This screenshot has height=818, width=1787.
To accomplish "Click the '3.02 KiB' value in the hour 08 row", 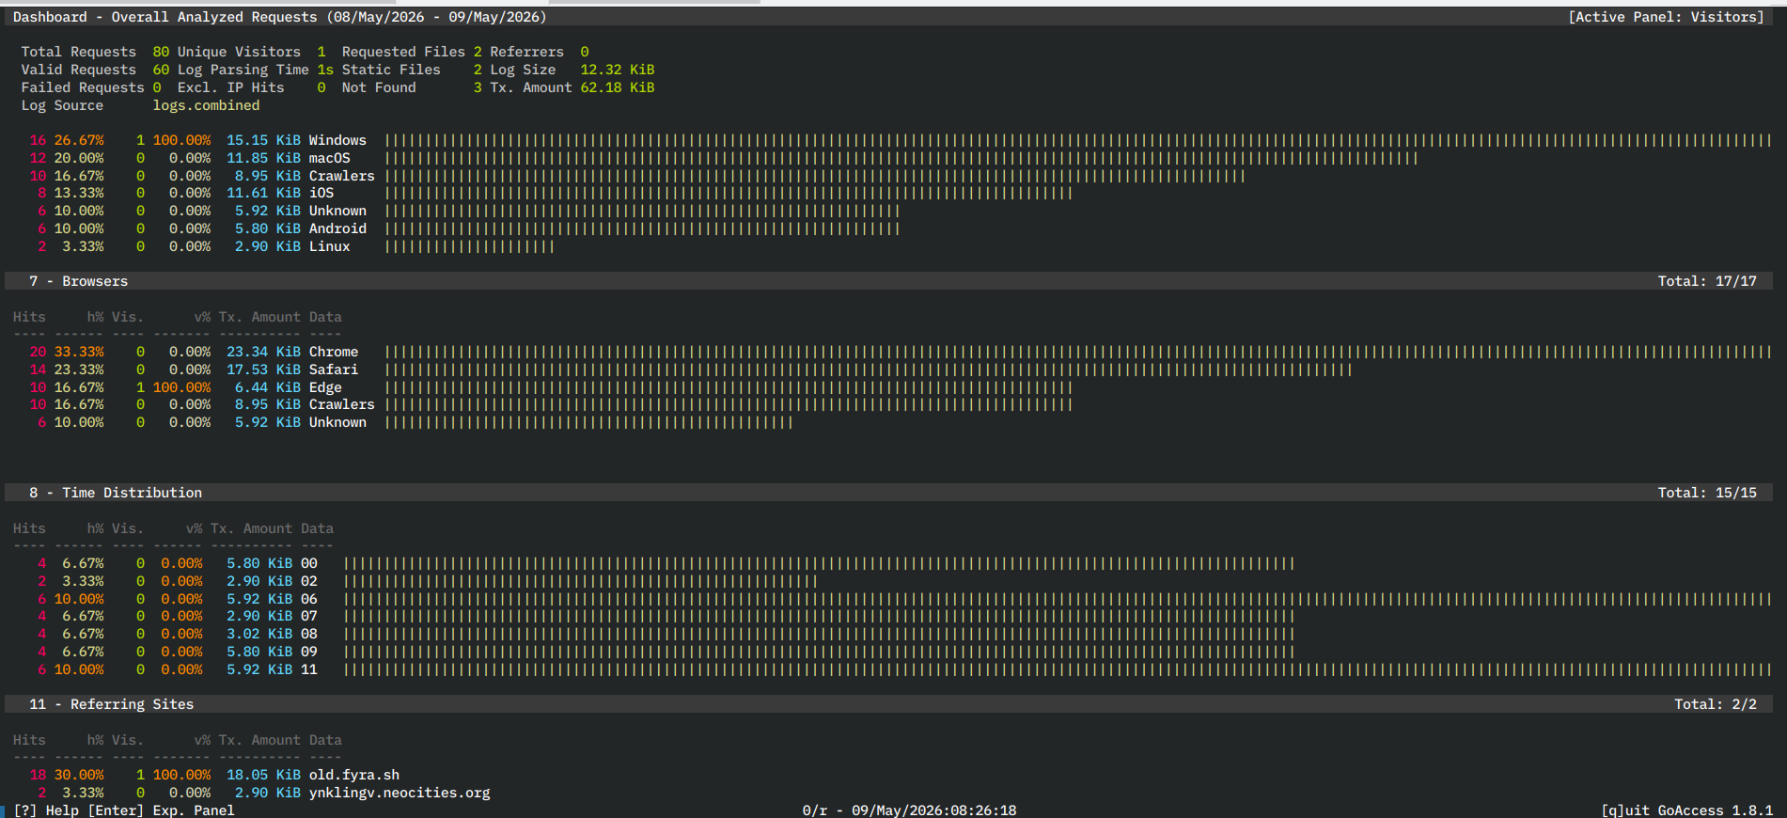I will pos(259,634).
